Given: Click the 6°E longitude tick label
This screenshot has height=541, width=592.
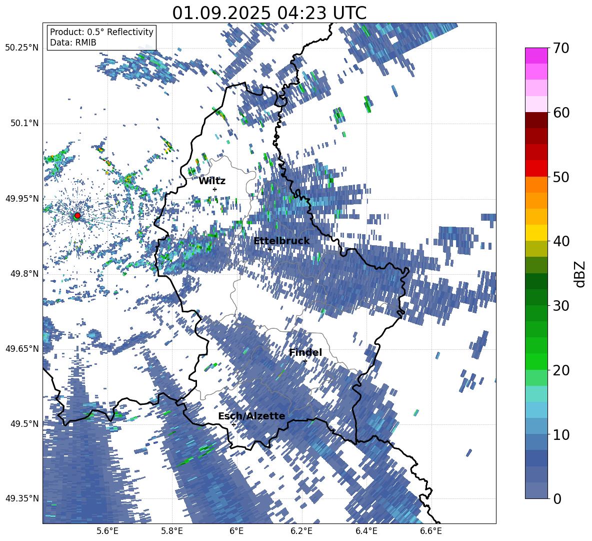Looking at the screenshot, I should click(x=236, y=531).
